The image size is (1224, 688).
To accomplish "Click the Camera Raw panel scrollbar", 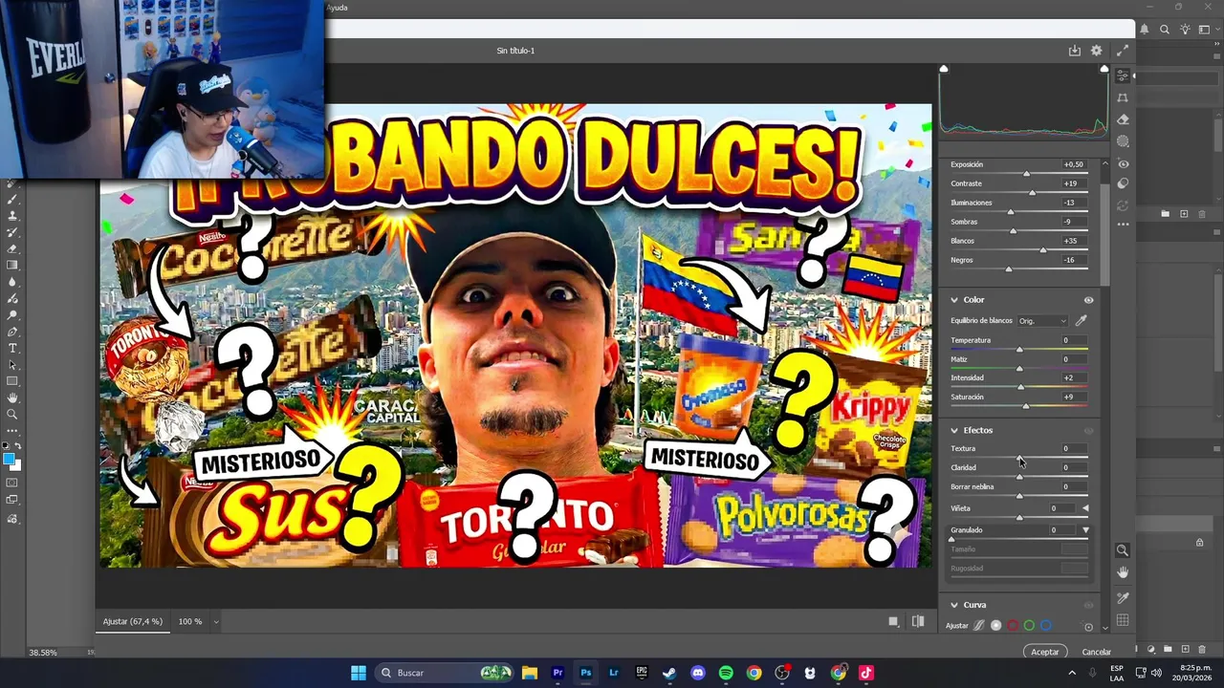I will click(x=1104, y=234).
